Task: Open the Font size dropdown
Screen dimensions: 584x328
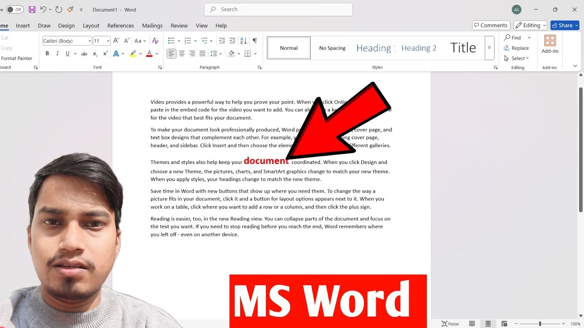Action: [x=108, y=41]
